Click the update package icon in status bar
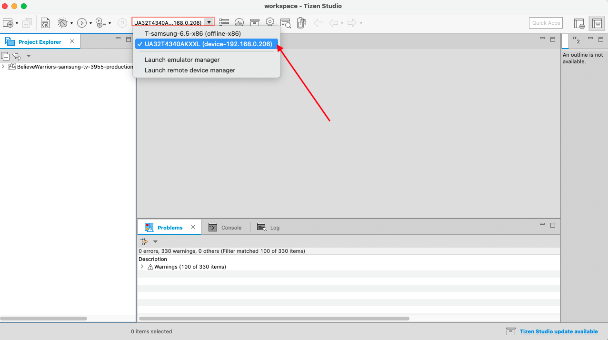 tap(510, 331)
